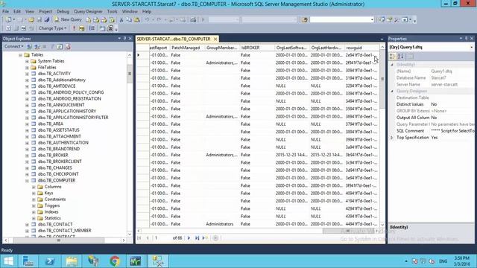The image size is (477, 268).
Task: Expand the dbo.TB_BROKER table node
Action: click(27, 156)
